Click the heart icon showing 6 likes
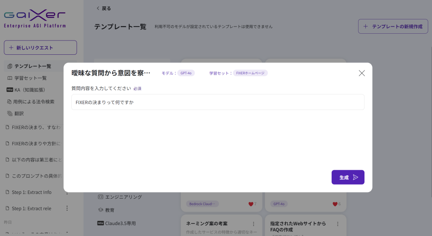The image size is (432, 236). (335, 204)
